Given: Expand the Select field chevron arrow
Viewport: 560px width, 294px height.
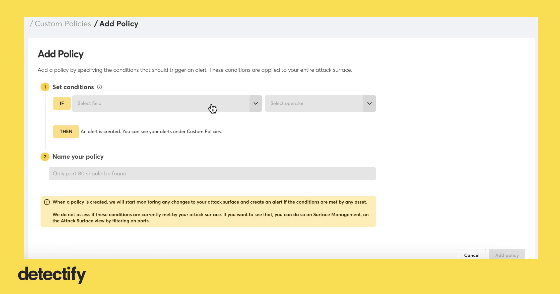Looking at the screenshot, I should pyautogui.click(x=256, y=104).
